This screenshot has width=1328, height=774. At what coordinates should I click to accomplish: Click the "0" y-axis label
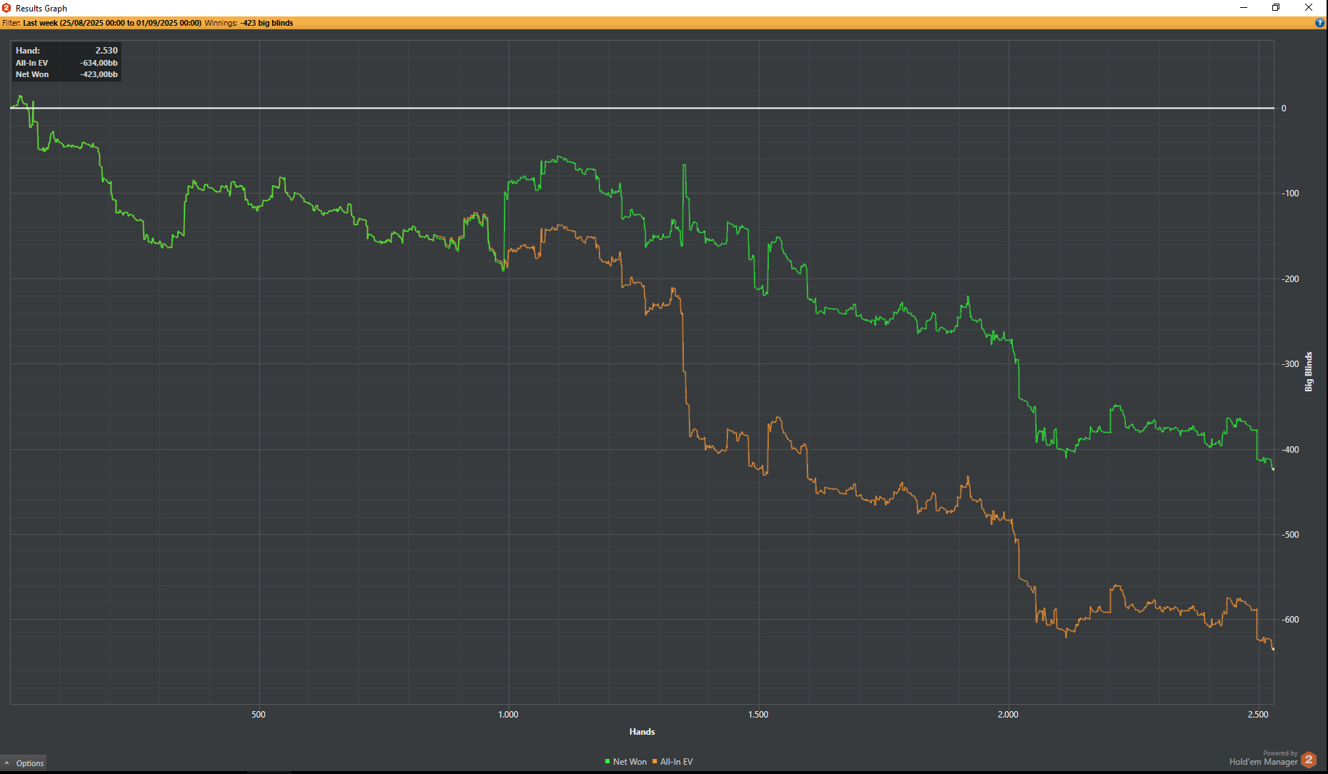(1284, 109)
